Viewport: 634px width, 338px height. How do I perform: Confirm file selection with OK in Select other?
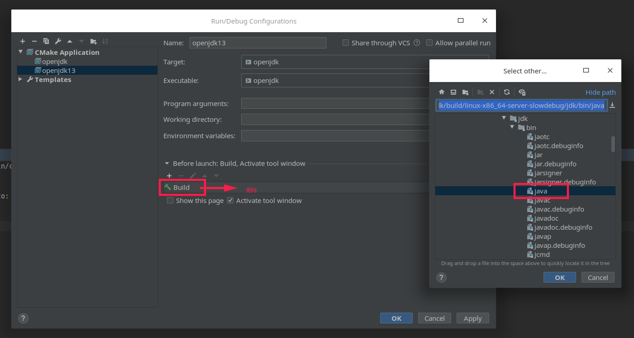[560, 277]
